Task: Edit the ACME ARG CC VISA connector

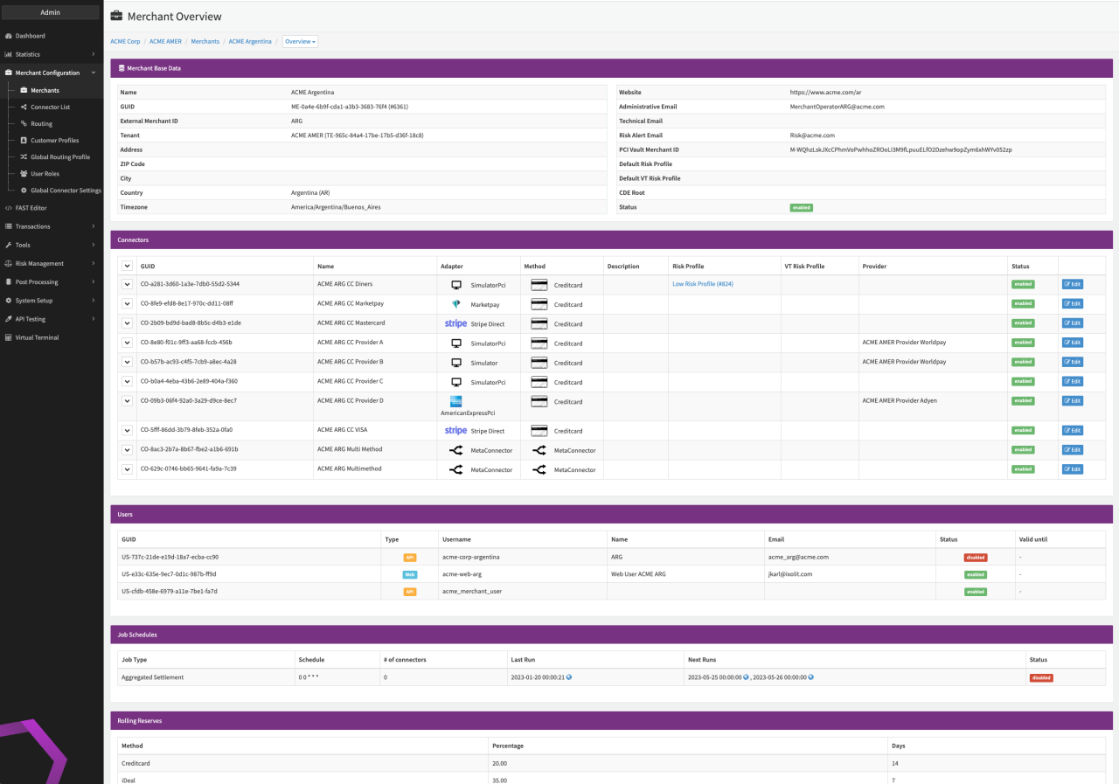Action: pos(1072,430)
